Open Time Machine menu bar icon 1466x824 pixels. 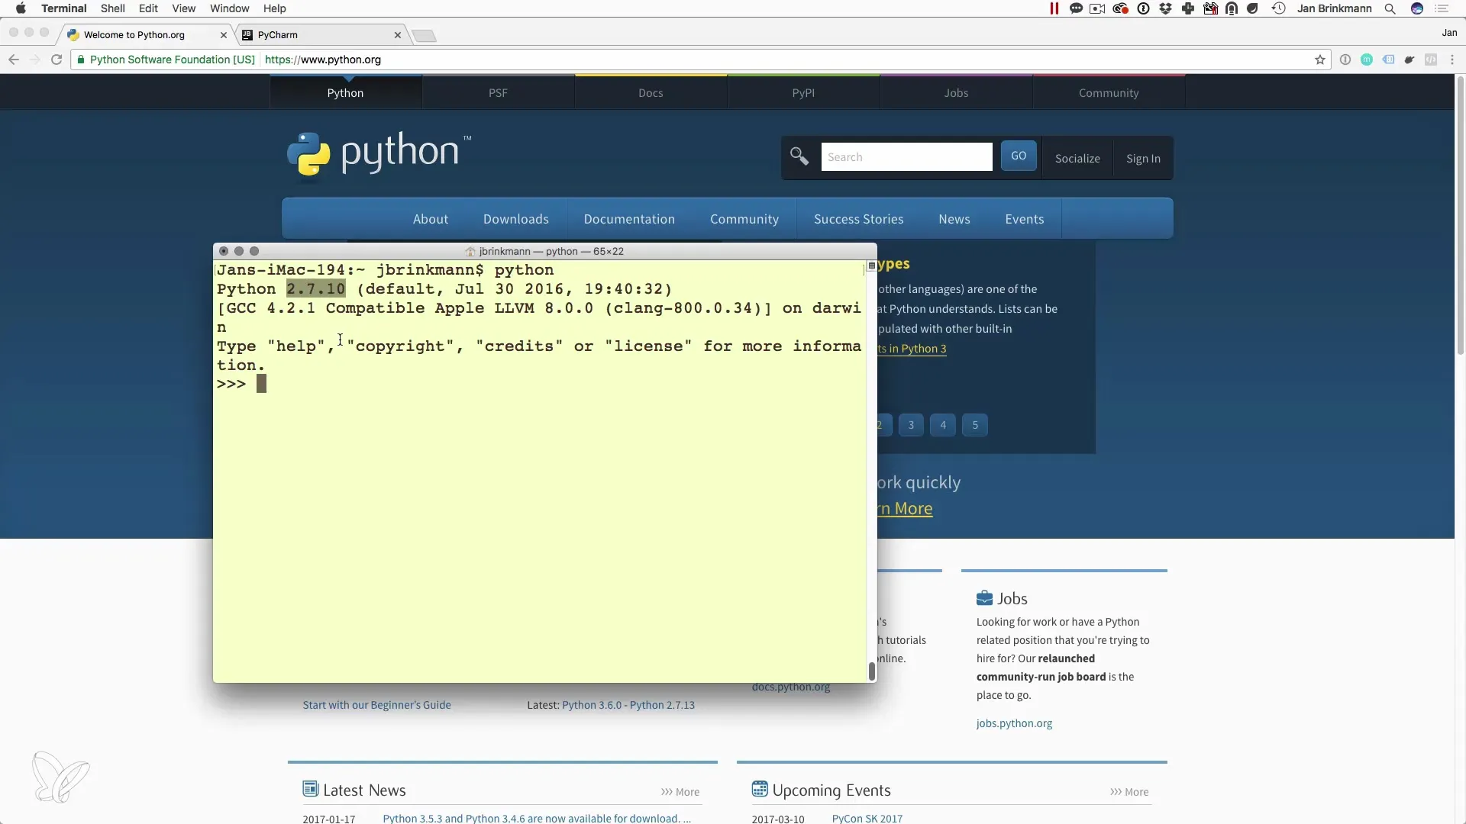1278,8
